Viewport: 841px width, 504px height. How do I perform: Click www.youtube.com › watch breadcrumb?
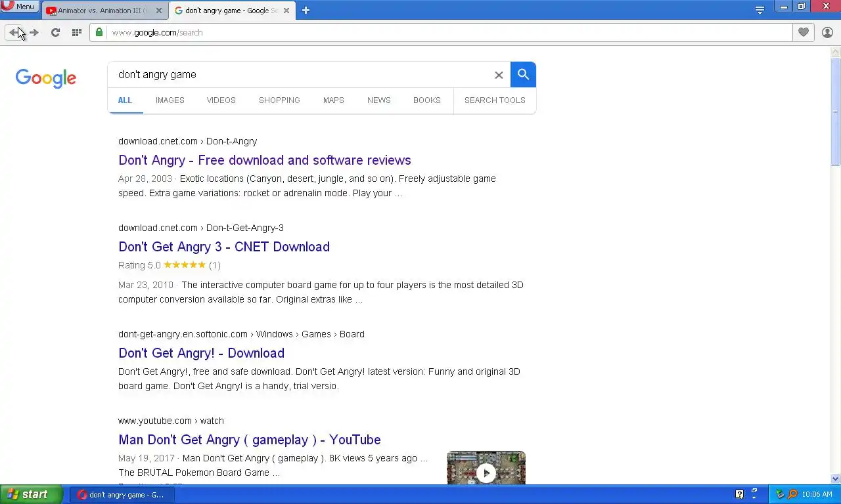171,421
